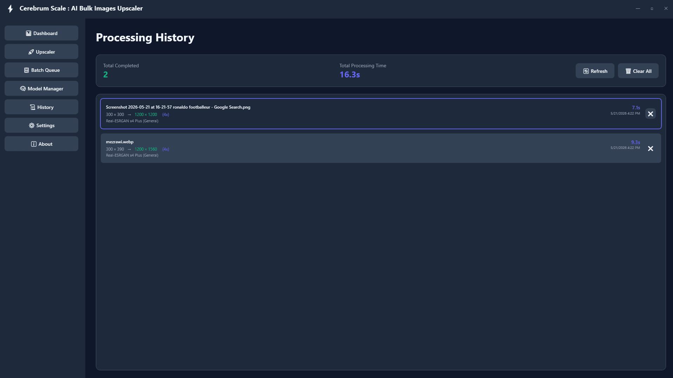Image resolution: width=673 pixels, height=378 pixels.
Task: Maximize the Cerebrum Scale window
Action: coord(652,8)
